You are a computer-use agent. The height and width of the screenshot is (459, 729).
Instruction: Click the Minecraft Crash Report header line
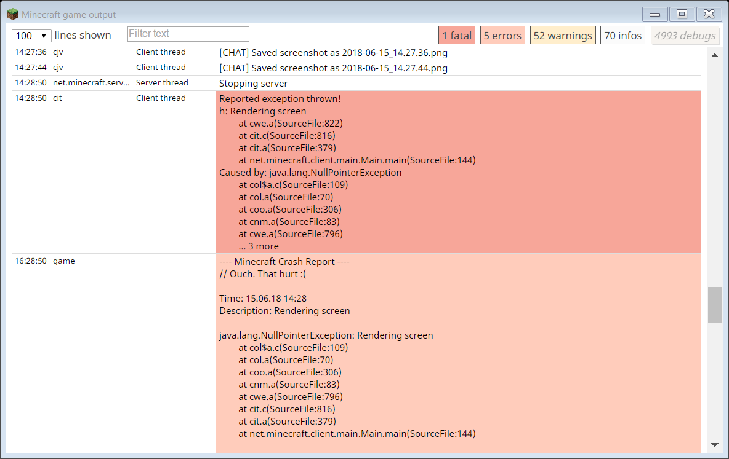(x=284, y=261)
